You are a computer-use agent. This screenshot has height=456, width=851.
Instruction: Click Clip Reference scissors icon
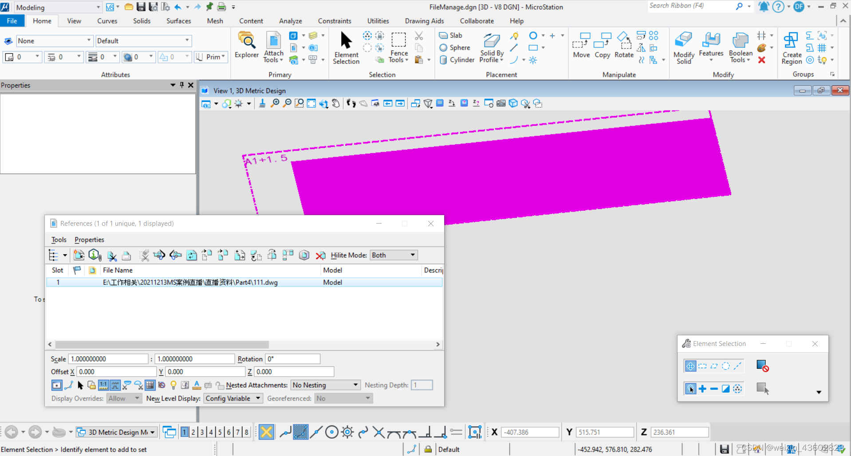(x=112, y=256)
